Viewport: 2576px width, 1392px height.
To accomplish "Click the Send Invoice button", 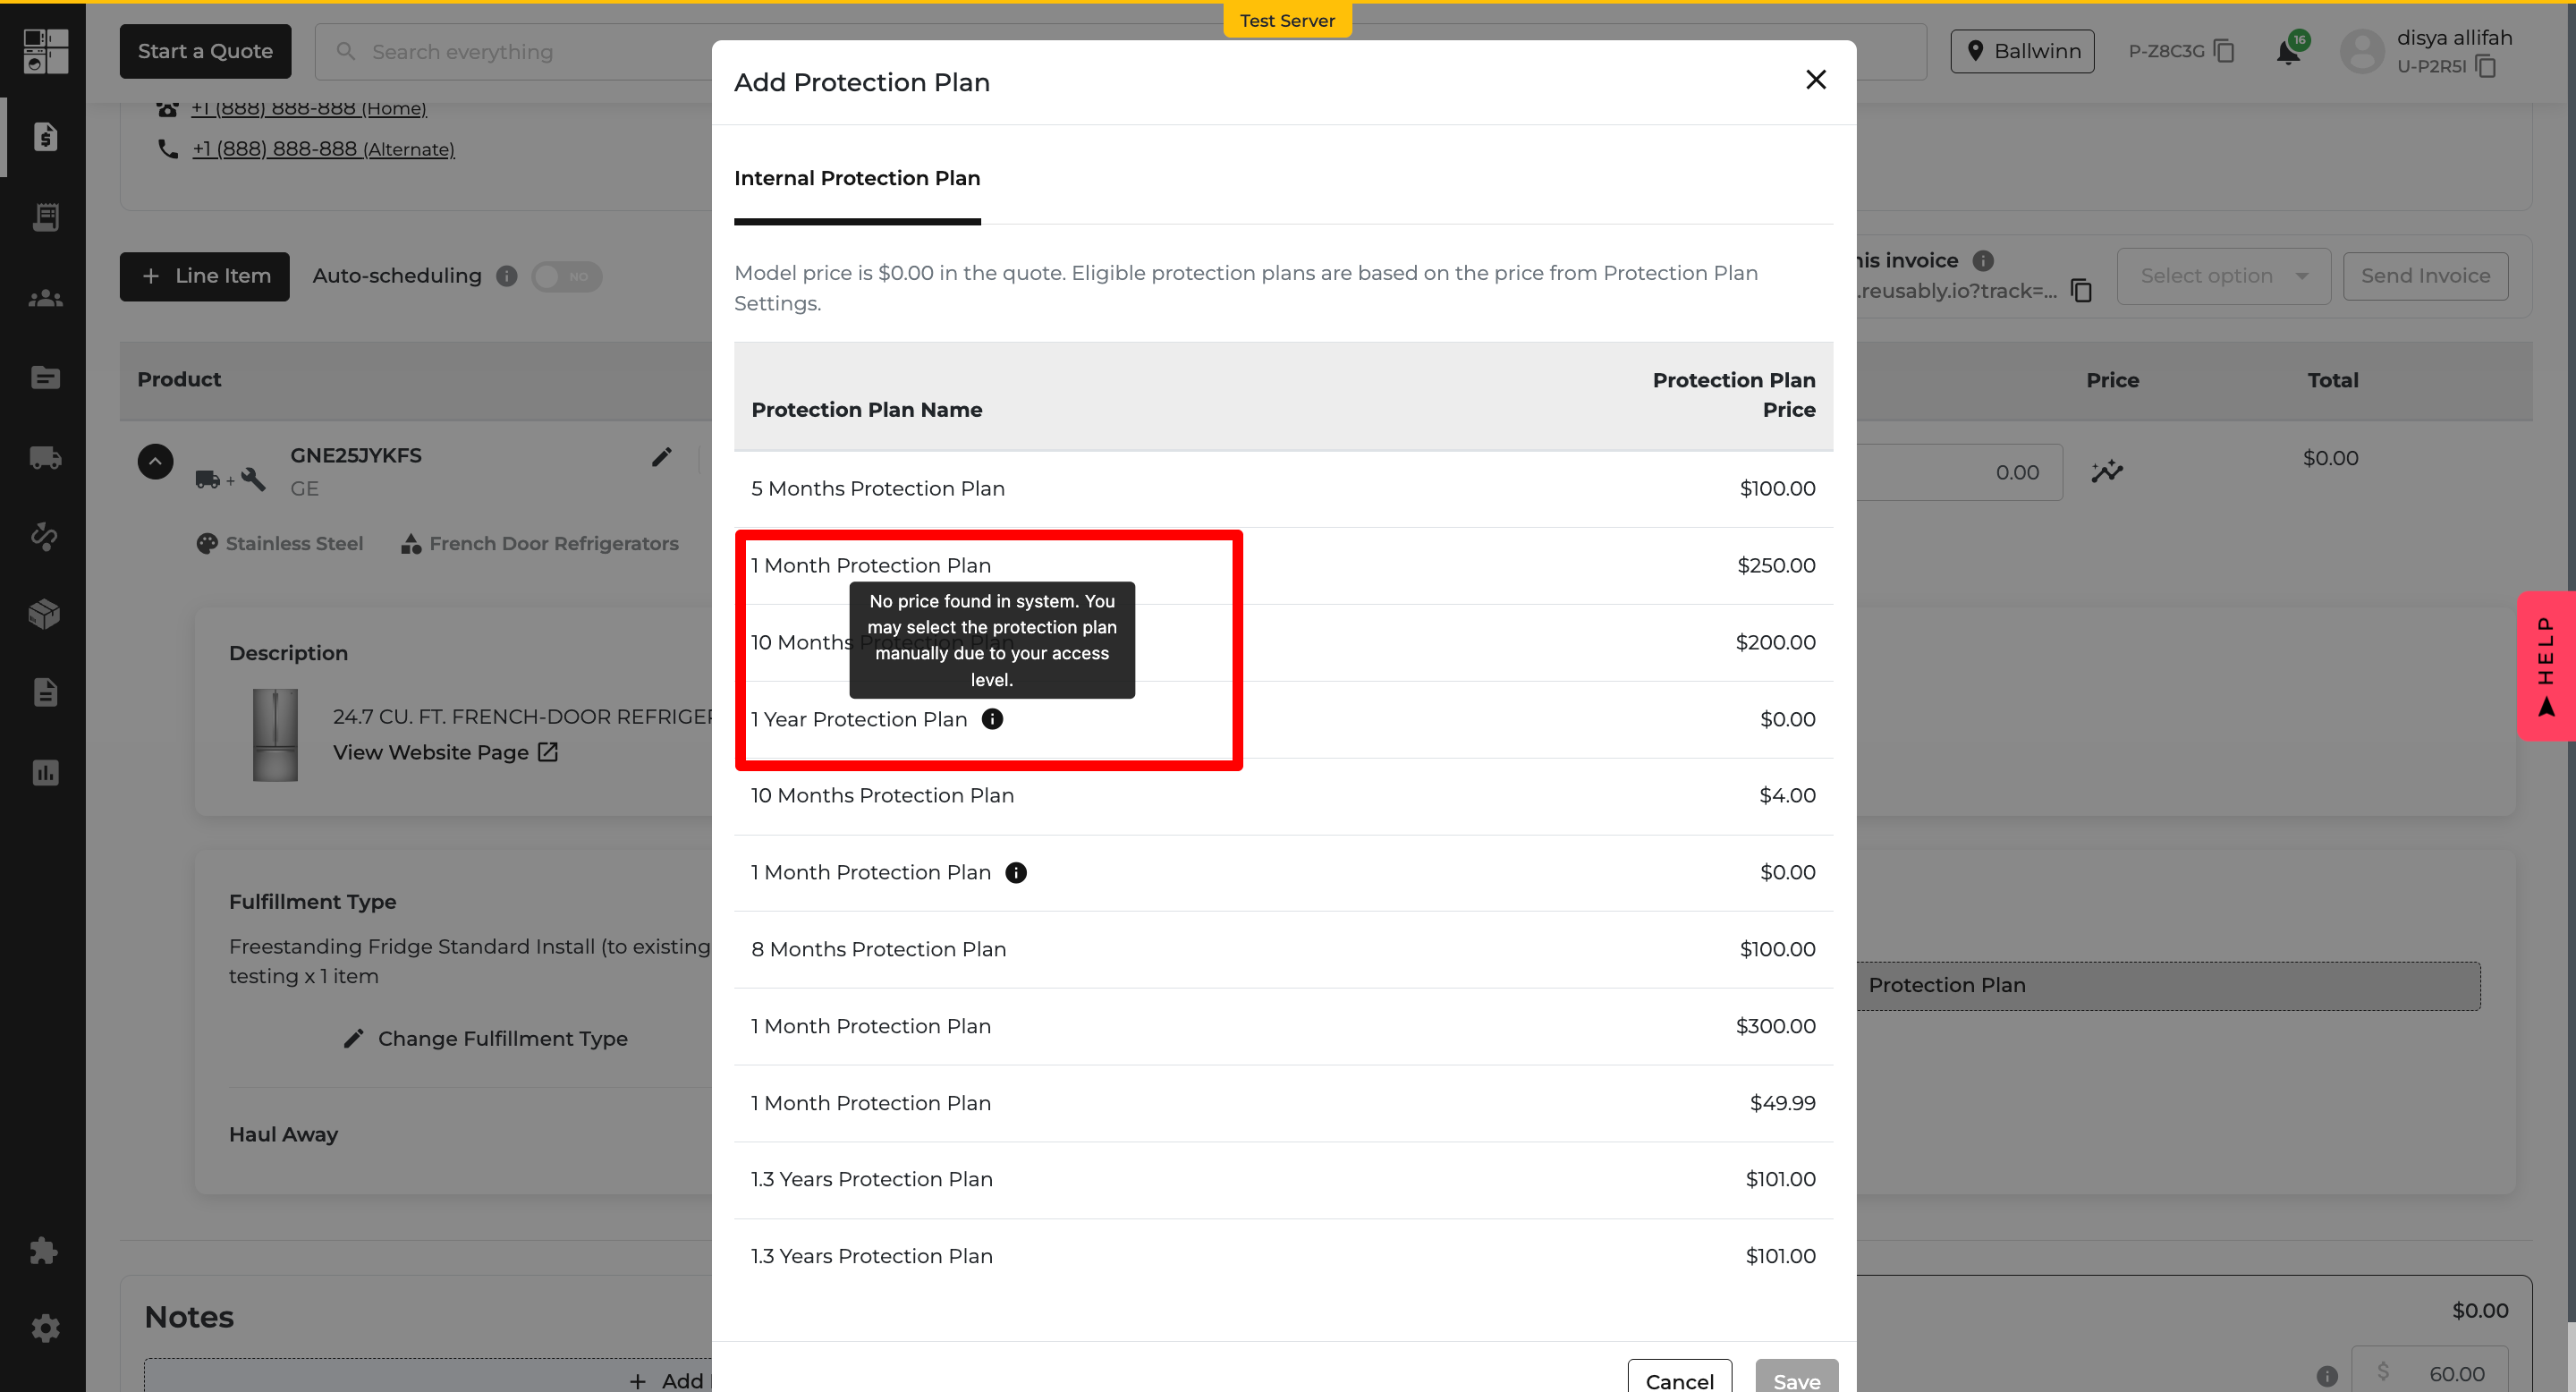I will pyautogui.click(x=2425, y=276).
